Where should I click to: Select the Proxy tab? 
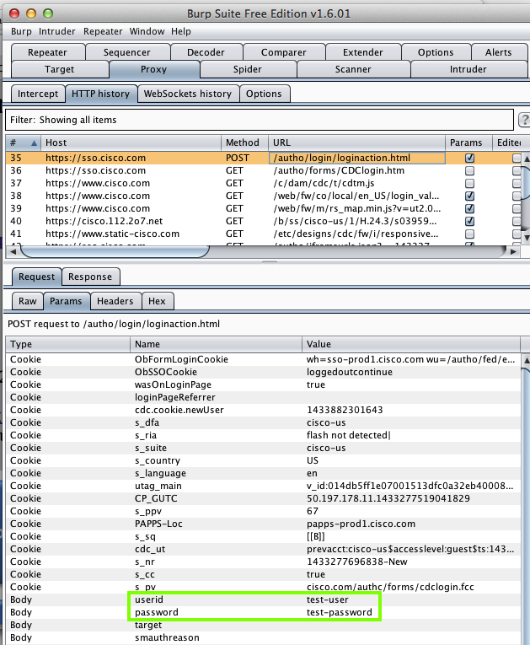[154, 69]
